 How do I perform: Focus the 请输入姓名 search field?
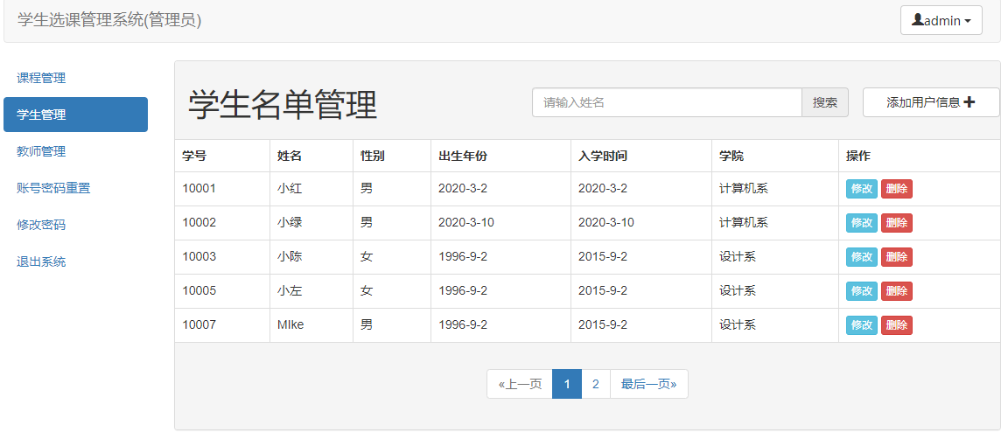(x=667, y=102)
